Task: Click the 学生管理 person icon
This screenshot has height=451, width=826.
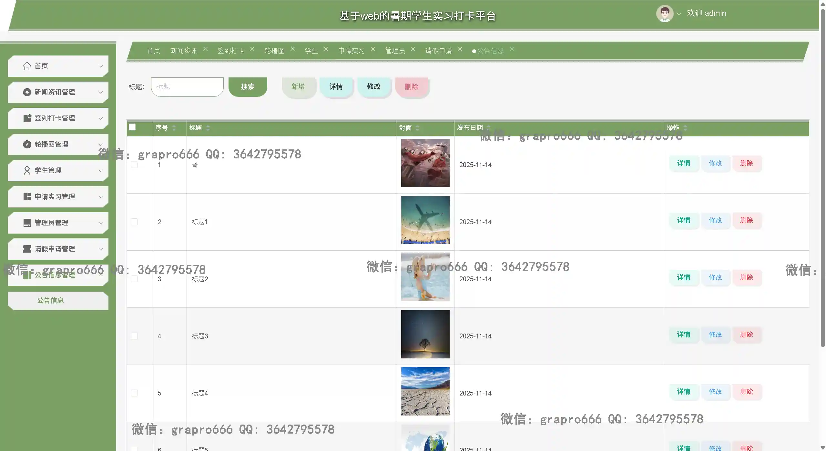Action: [27, 171]
